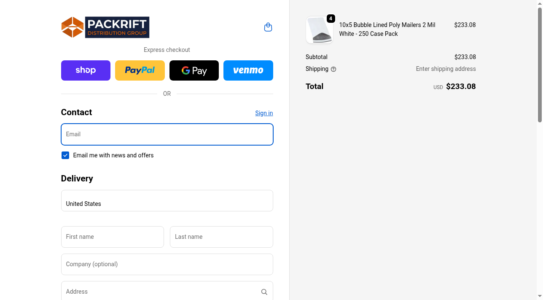The width and height of the screenshot is (543, 300).
Task: Click the 'Contact' heading
Action: tap(76, 112)
